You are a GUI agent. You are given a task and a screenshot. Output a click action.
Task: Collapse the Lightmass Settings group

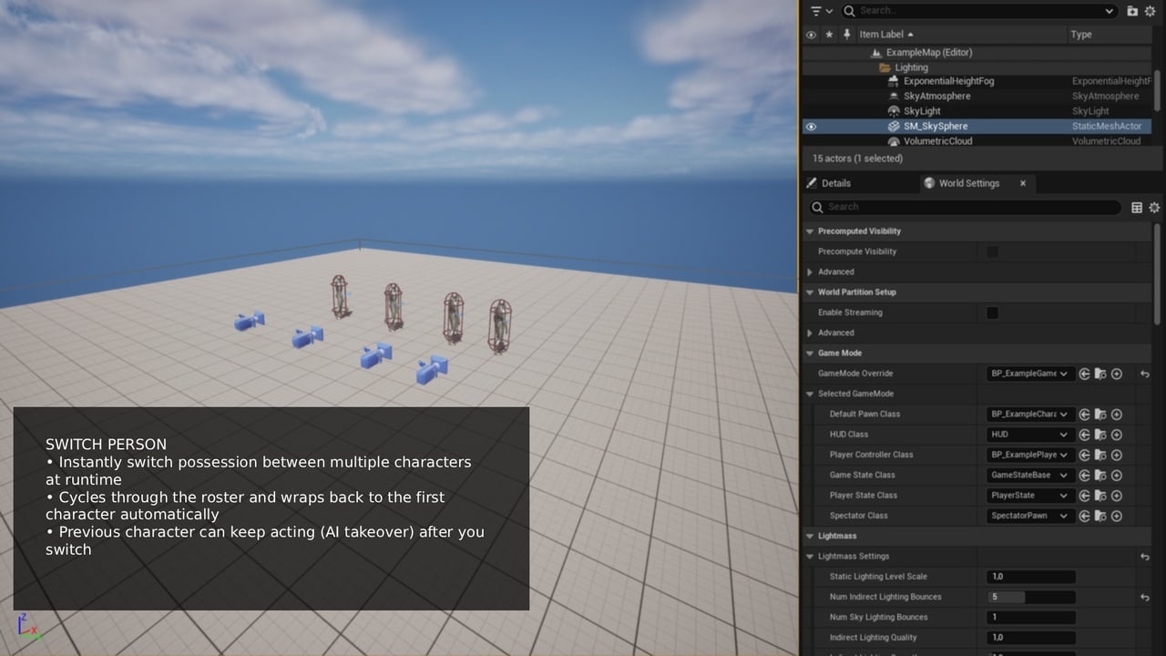click(x=810, y=557)
